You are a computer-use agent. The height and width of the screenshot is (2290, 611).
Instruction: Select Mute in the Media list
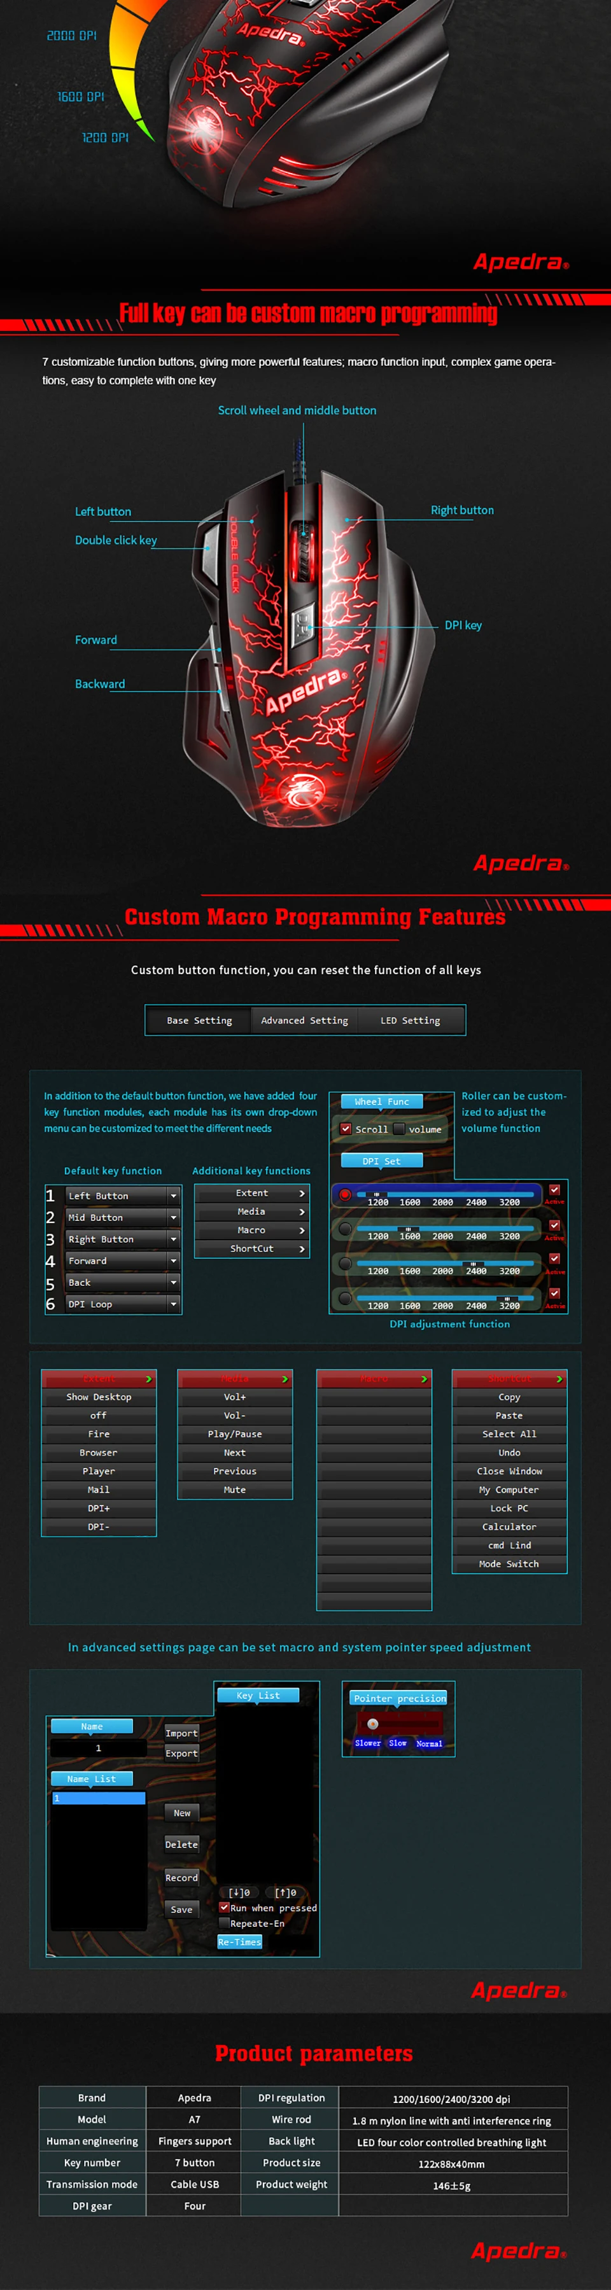[x=235, y=1490]
